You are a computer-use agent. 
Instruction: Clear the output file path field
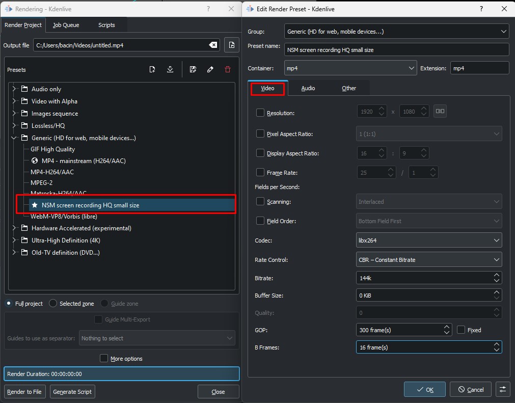click(x=213, y=45)
